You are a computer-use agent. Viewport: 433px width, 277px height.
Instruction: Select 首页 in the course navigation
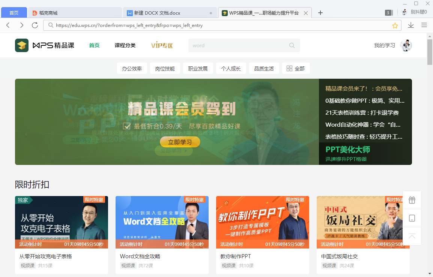(x=95, y=45)
